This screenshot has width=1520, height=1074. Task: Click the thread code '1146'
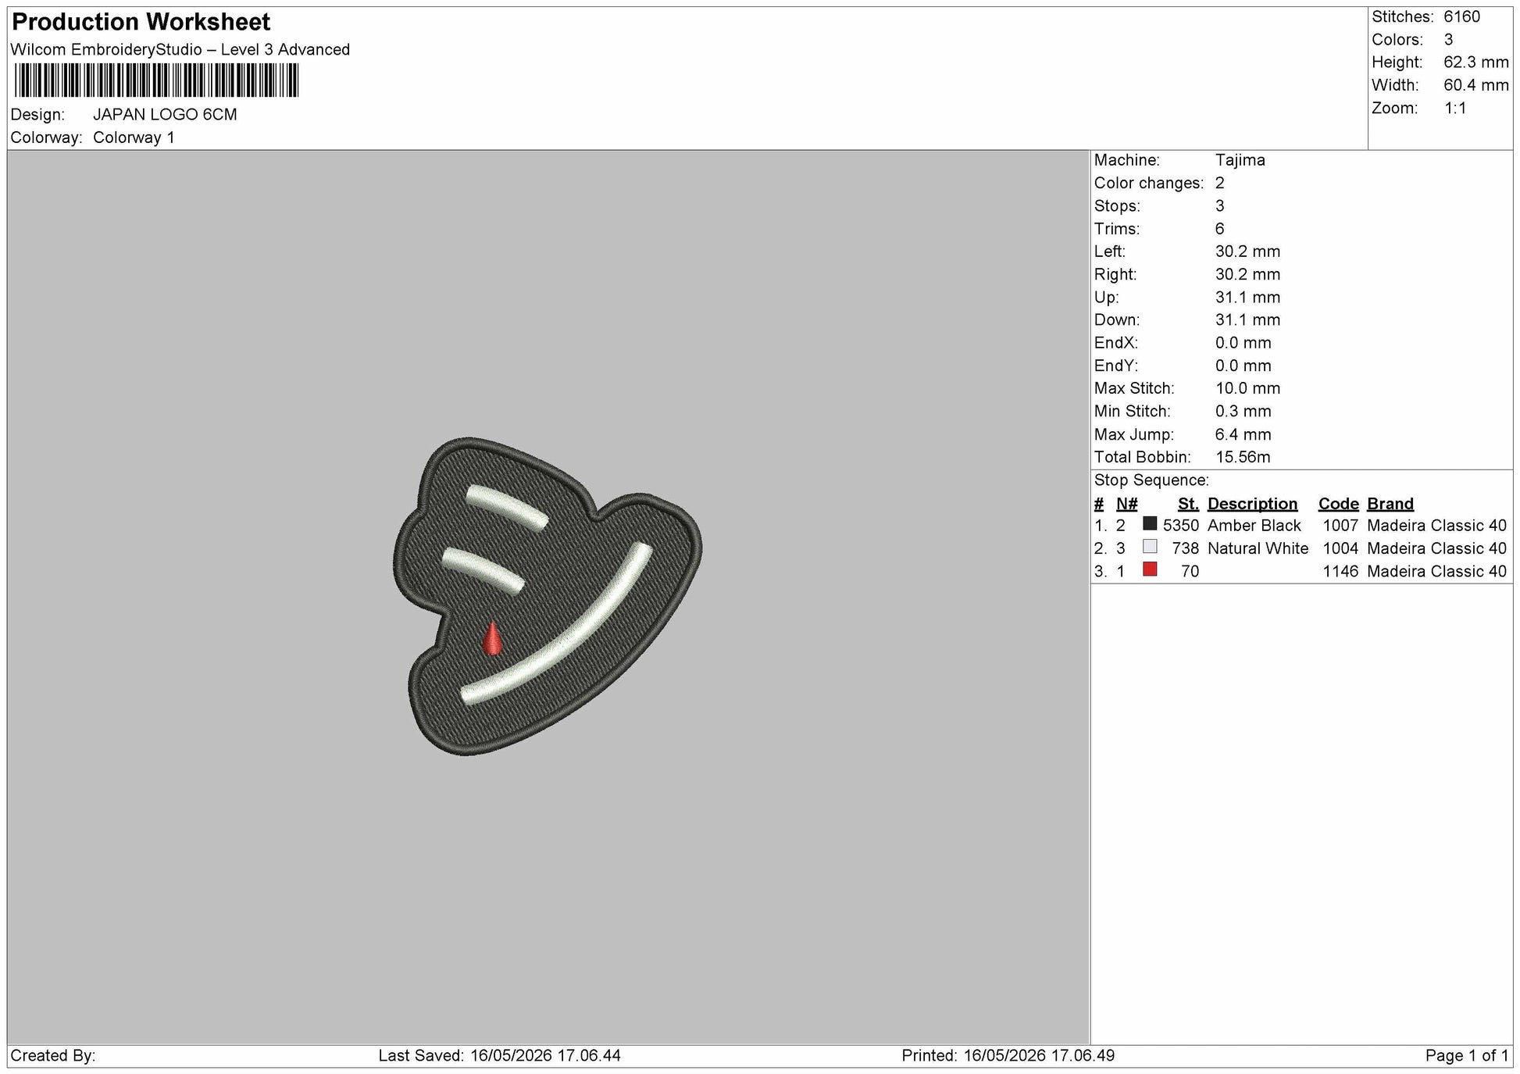[x=1340, y=571]
